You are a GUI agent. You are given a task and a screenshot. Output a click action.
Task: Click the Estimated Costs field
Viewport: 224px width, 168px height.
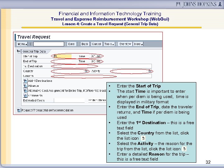pyautogui.click(x=69, y=100)
